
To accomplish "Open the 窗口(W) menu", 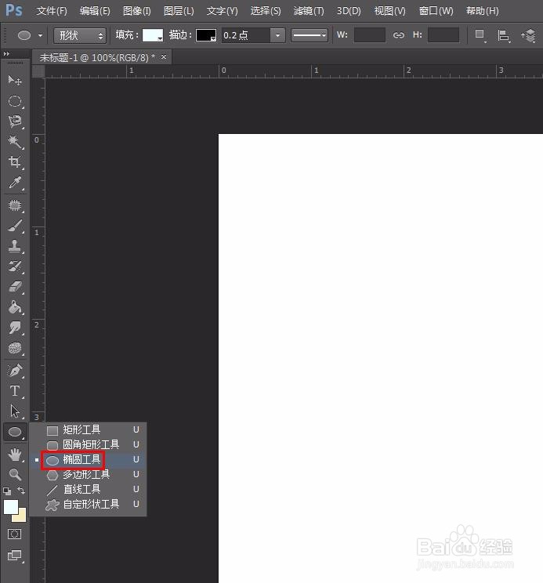I will [436, 11].
